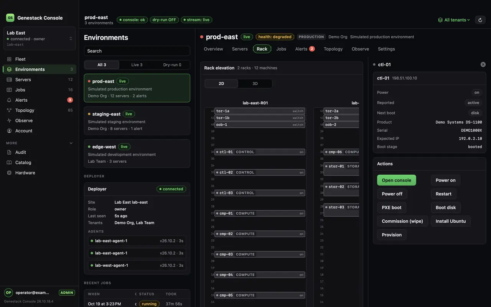This screenshot has width=491, height=307.
Task: Switch rack view to 3D
Action: [255, 84]
